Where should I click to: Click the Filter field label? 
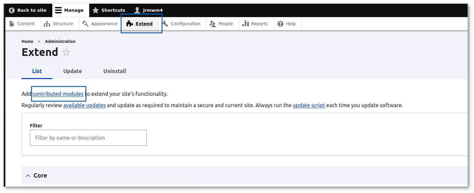(x=36, y=126)
